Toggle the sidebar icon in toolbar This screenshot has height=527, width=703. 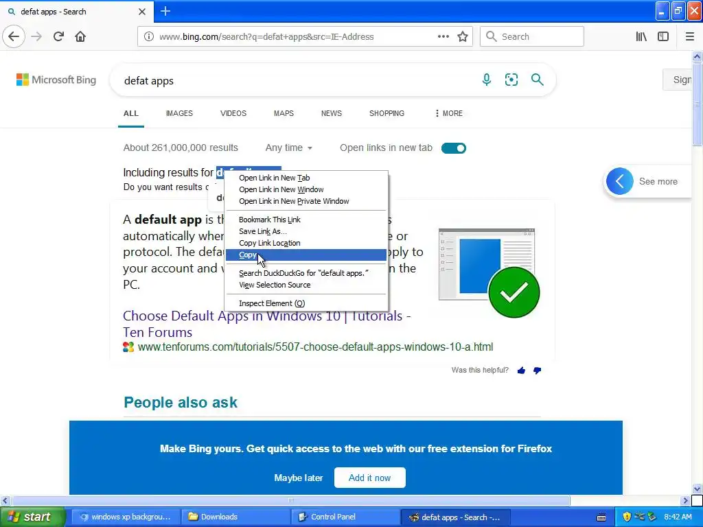point(663,37)
